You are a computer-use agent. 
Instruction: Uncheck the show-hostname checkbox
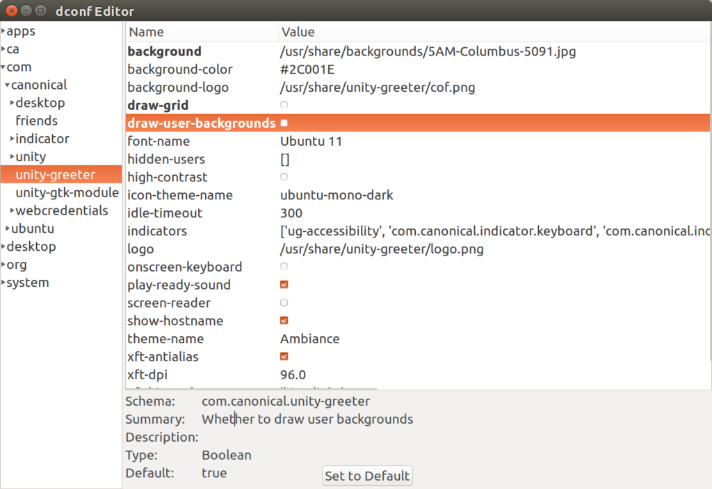[x=284, y=321]
